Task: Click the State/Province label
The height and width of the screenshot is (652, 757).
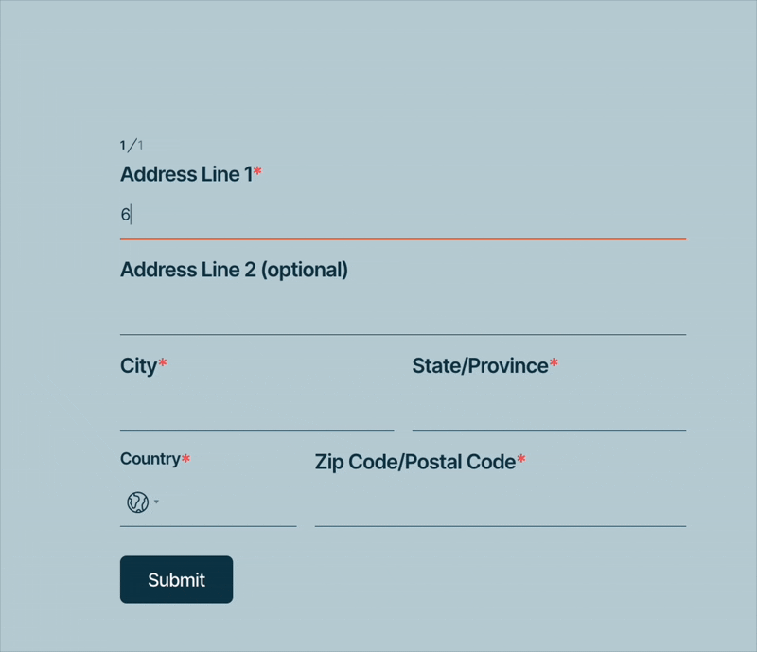Action: point(480,366)
